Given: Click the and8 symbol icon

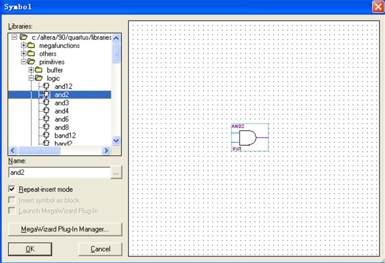Looking at the screenshot, I should point(46,127).
